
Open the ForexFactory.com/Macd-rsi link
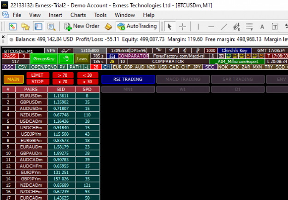point(179,56)
